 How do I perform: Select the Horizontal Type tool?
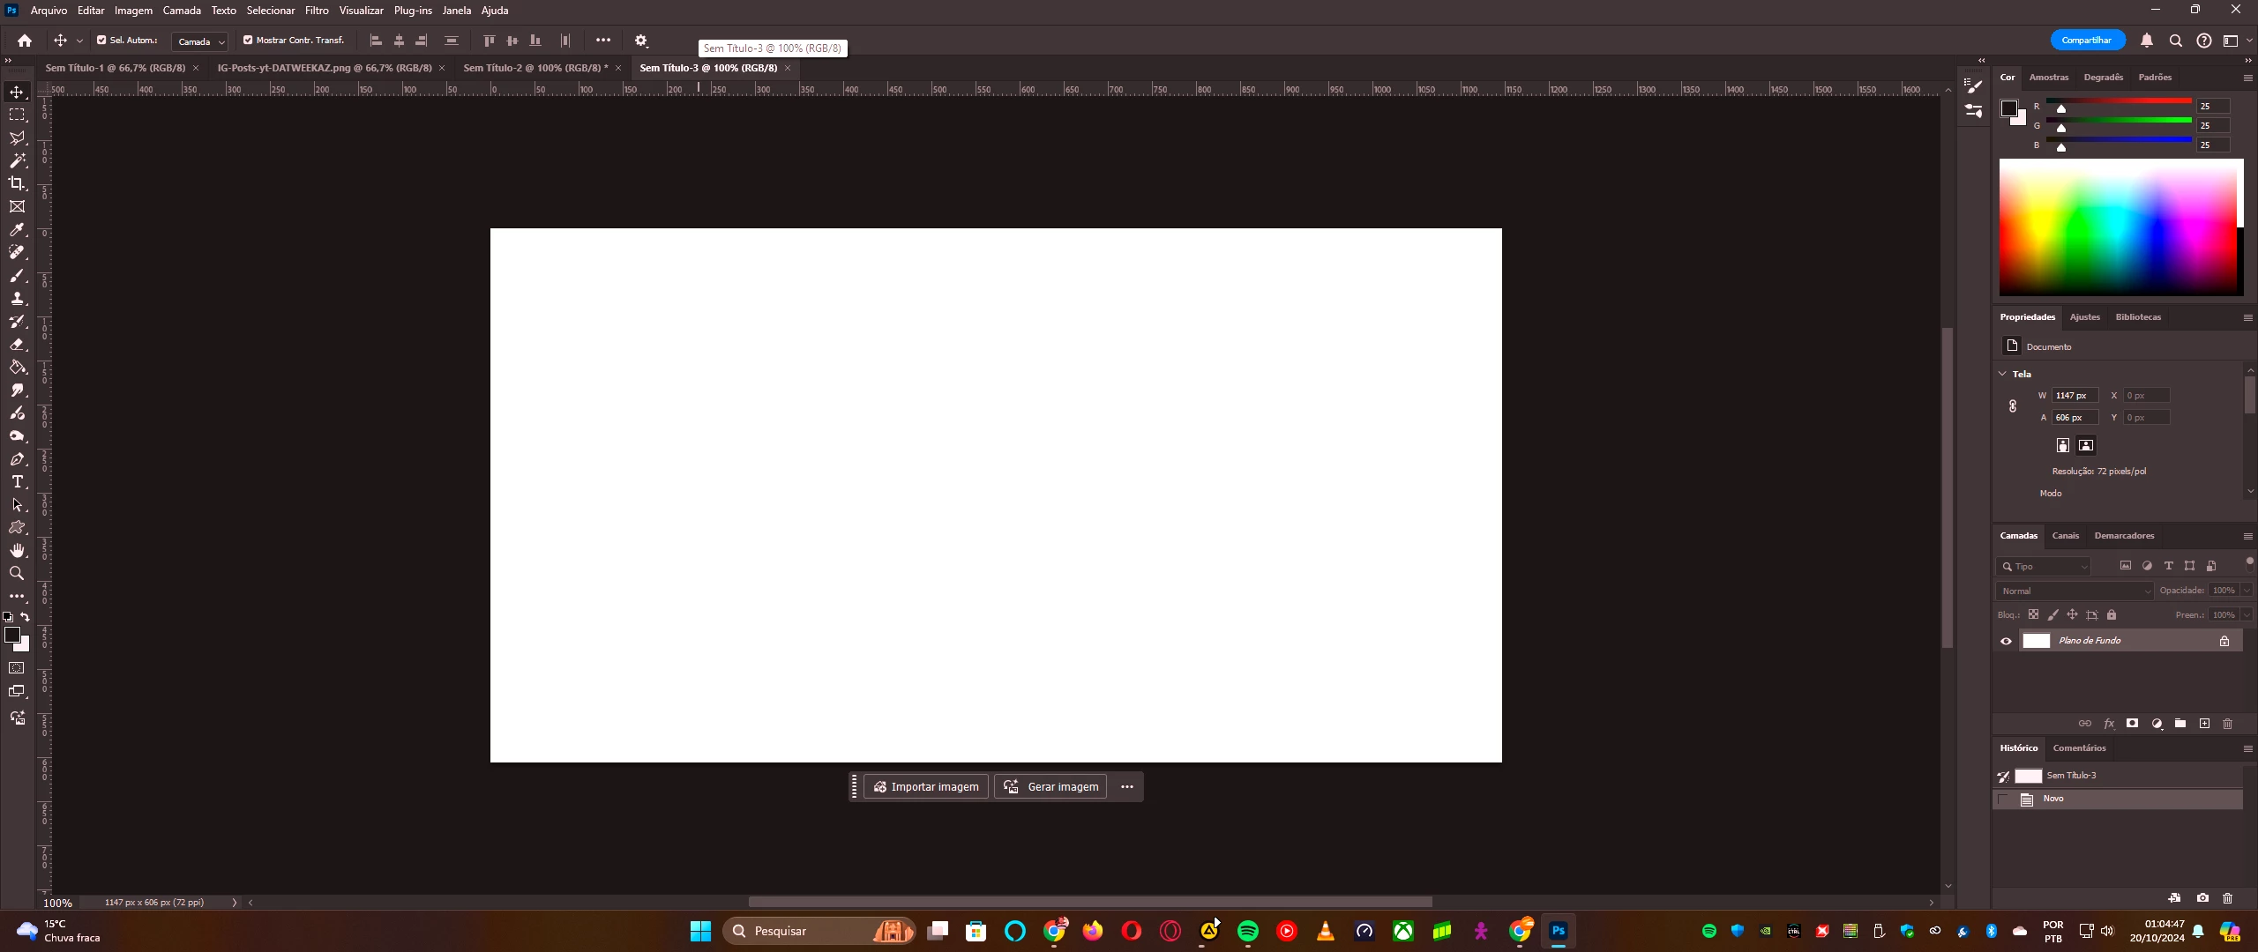(x=17, y=481)
